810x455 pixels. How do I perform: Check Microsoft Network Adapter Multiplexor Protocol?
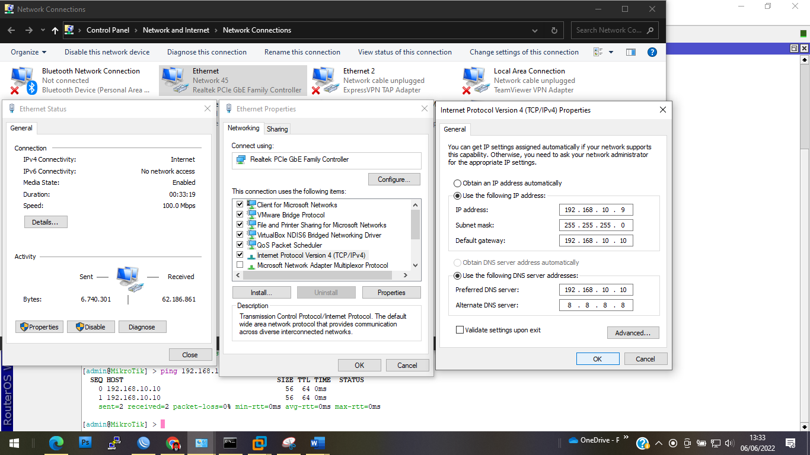pyautogui.click(x=240, y=265)
